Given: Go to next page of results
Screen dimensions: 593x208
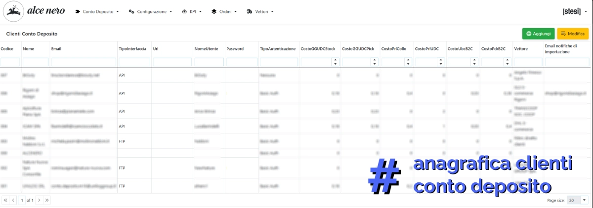Looking at the screenshot, I should 39,200.
